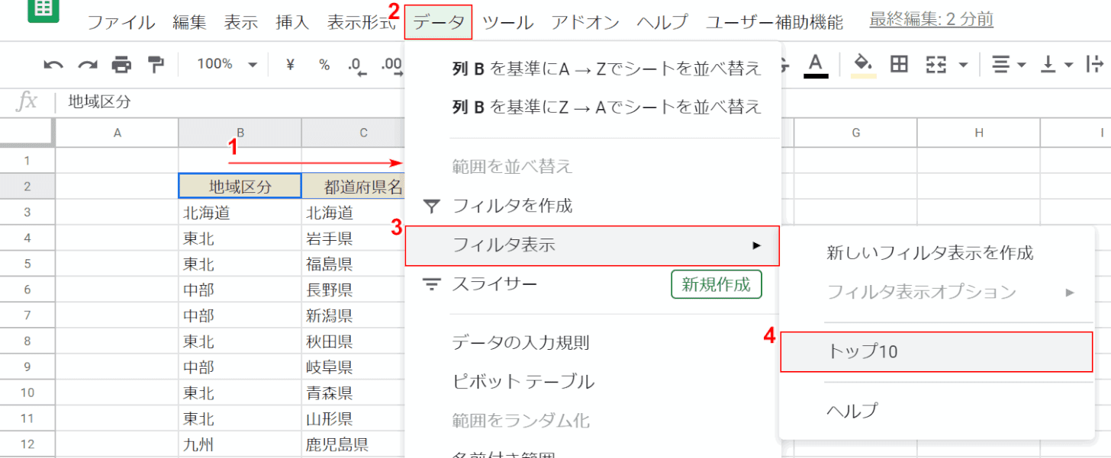Decrease decimal places
Screen dimensions: 1111x458
click(x=357, y=66)
